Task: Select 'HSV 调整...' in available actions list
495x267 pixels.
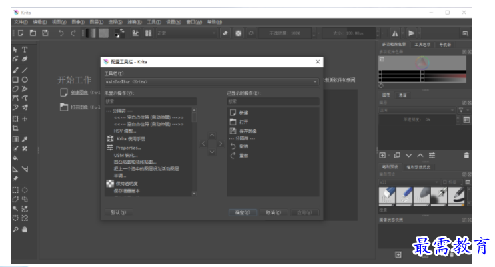Action: point(125,131)
